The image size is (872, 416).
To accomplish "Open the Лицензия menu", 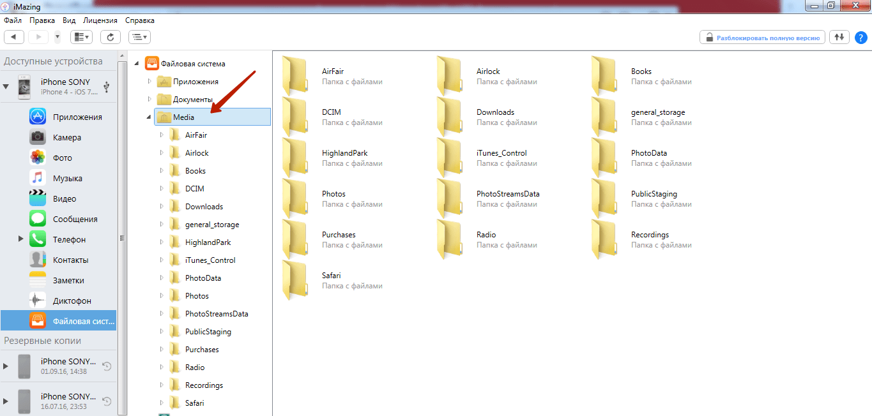I will (x=100, y=20).
